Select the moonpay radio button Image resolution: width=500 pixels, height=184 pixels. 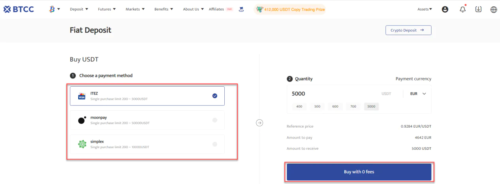[215, 120]
